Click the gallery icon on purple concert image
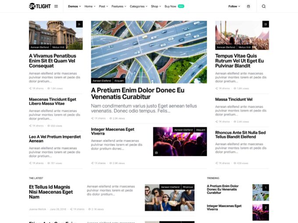 pos(156,153)
